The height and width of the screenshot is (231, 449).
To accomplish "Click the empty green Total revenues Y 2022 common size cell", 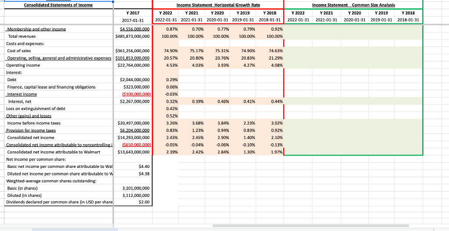I will pyautogui.click(x=298, y=36).
